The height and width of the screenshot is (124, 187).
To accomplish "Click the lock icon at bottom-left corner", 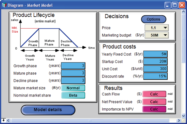I will 3,120.
